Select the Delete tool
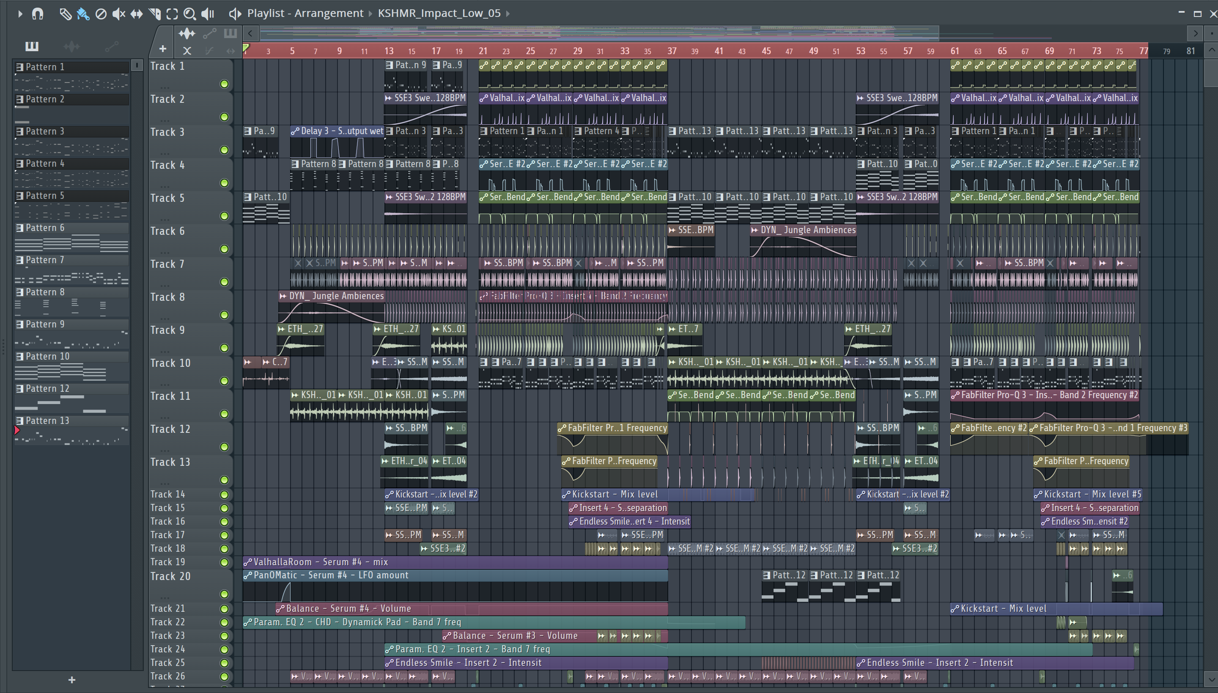The width and height of the screenshot is (1218, 693). (x=100, y=14)
